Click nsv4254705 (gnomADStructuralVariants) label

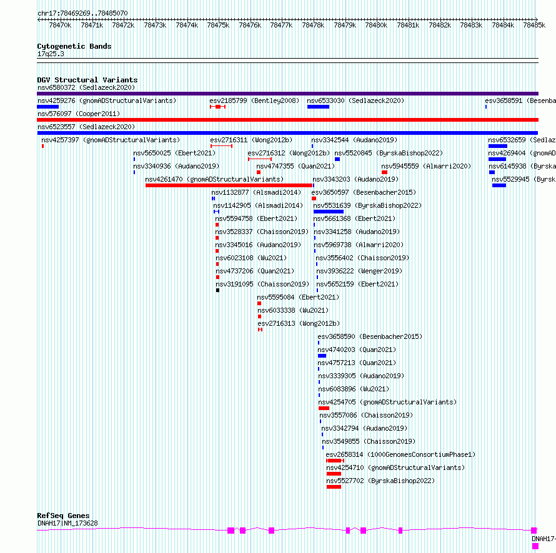coord(387,402)
